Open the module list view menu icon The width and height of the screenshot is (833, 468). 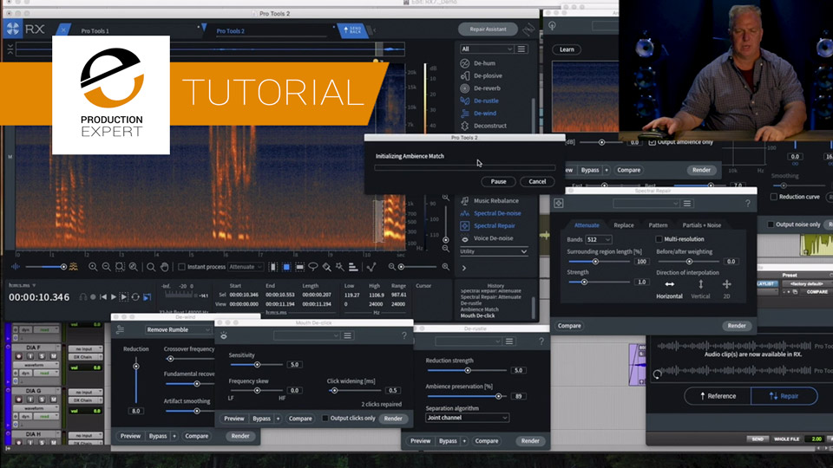[x=521, y=49]
